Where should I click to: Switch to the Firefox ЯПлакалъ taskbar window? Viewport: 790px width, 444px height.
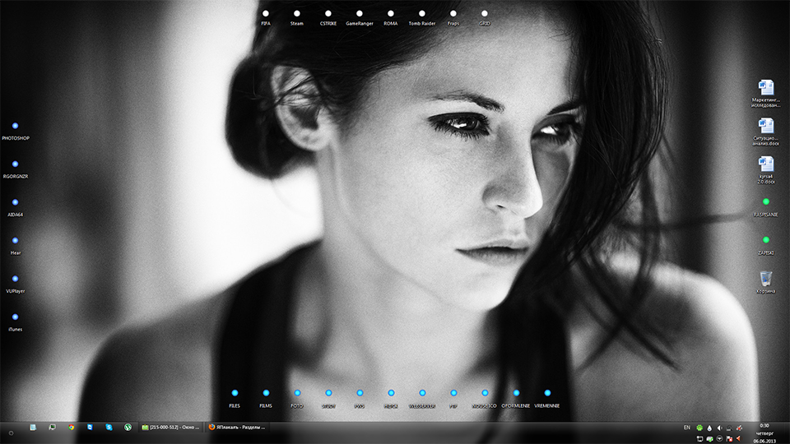(x=237, y=428)
